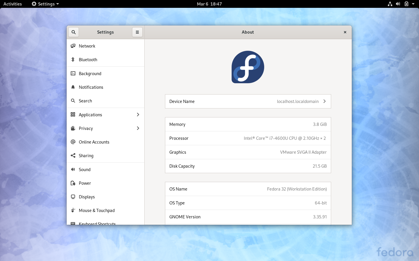Image resolution: width=419 pixels, height=261 pixels.
Task: Open the Settings hamburger menu
Action: (137, 32)
